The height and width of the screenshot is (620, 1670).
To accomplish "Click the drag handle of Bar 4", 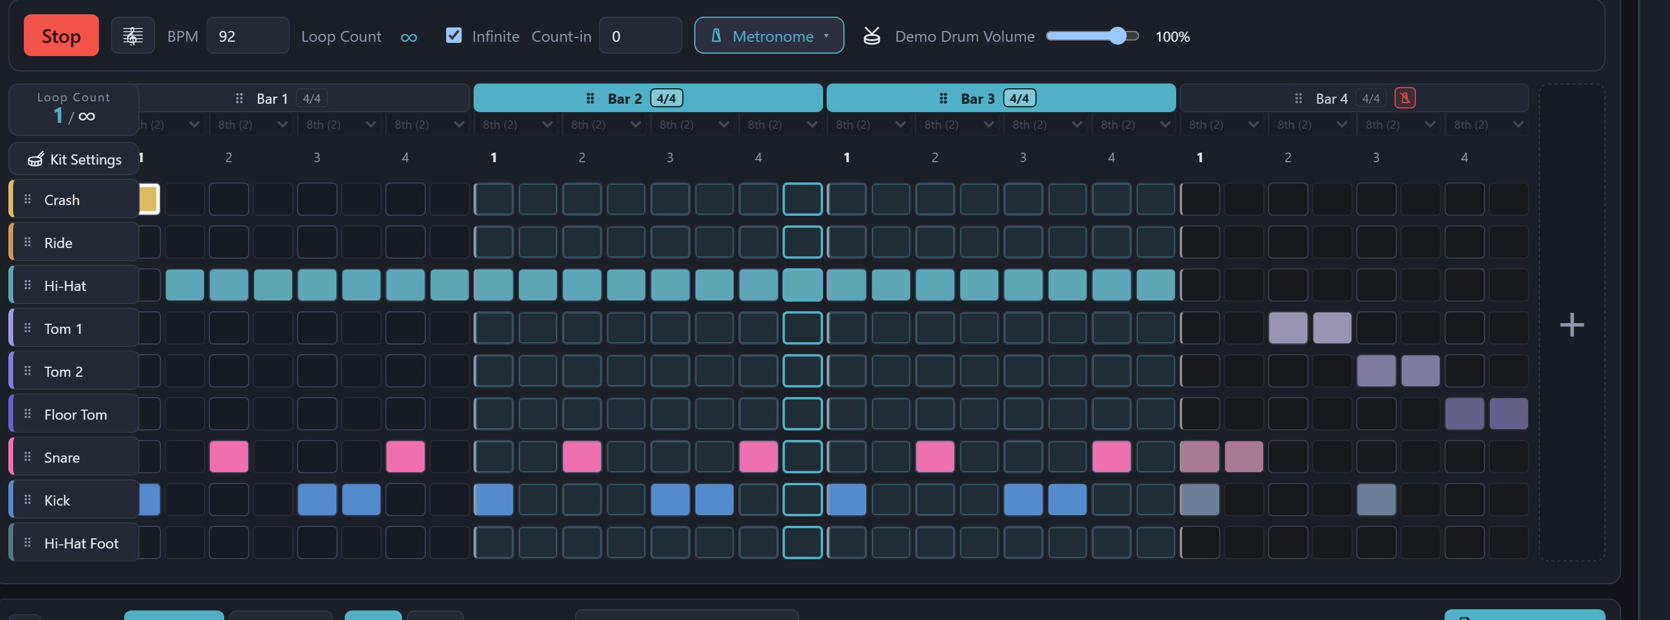I will 1298,98.
